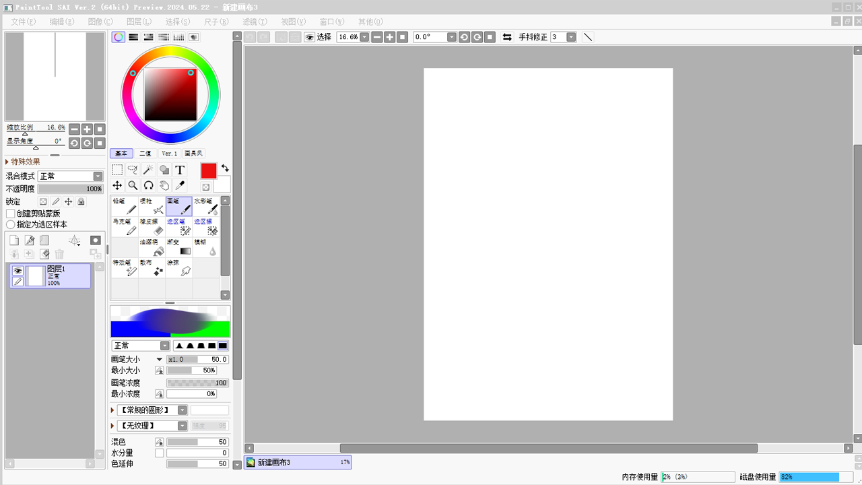The height and width of the screenshot is (485, 862).
Task: Switch to the 二值 tool tab
Action: pyautogui.click(x=145, y=154)
